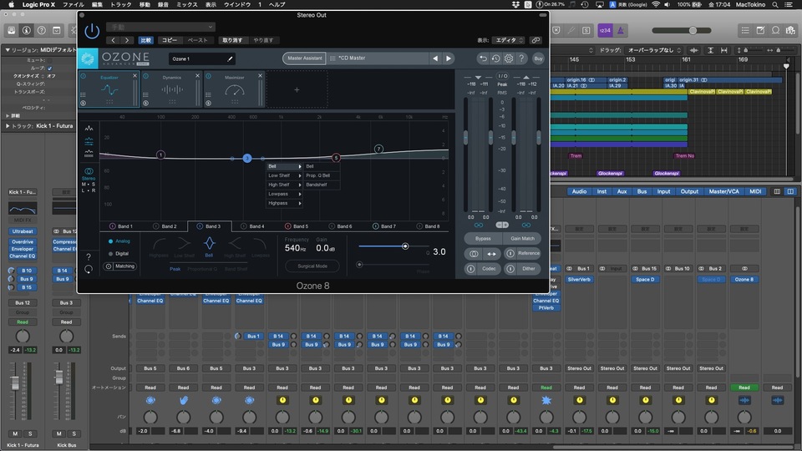This screenshot has height=451, width=802.
Task: Click EQ node 1 on the curve
Action: (x=160, y=155)
